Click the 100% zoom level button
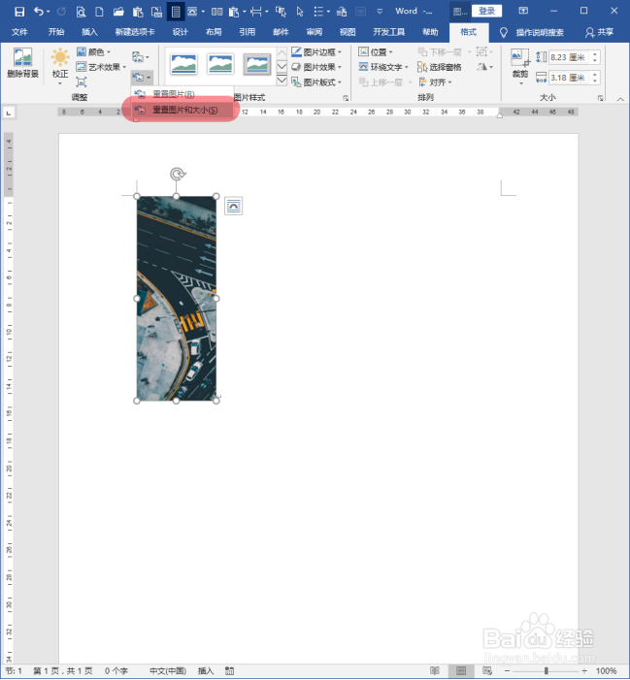The image size is (630, 680). click(606, 671)
